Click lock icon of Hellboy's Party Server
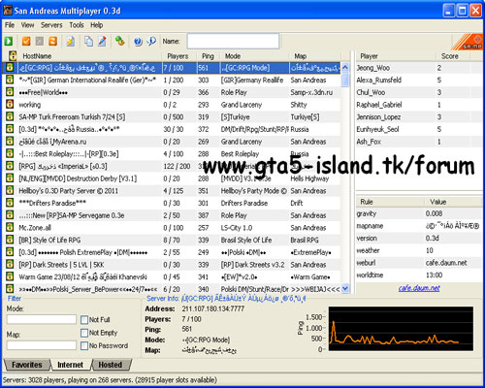 [x=10, y=190]
